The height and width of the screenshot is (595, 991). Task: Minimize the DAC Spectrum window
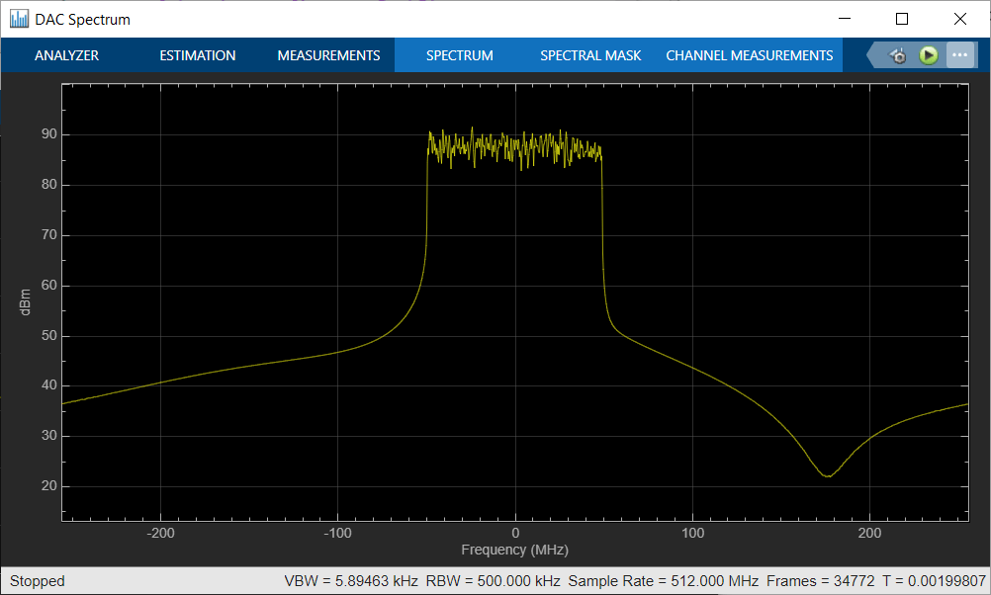click(845, 19)
